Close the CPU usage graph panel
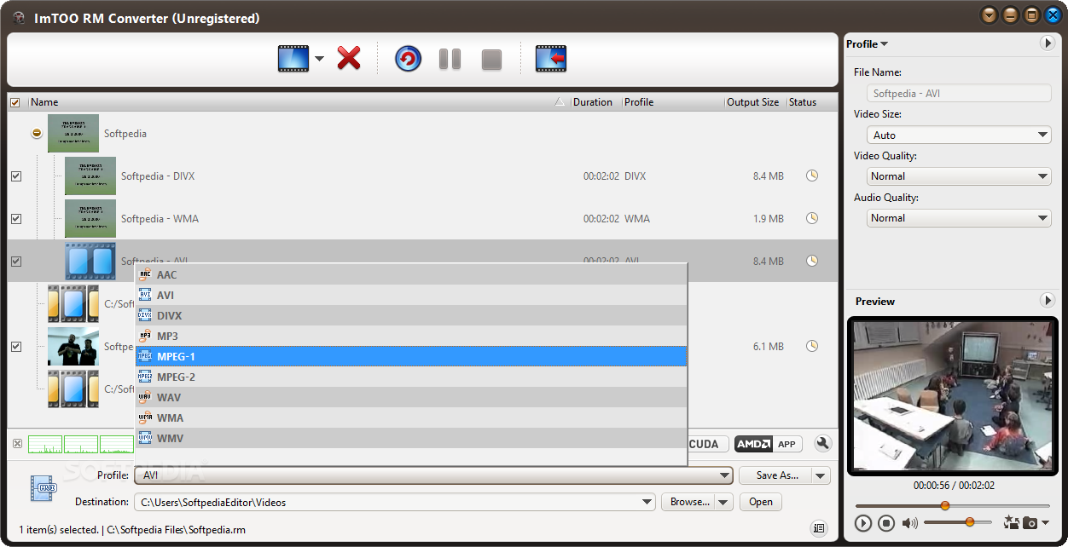The height and width of the screenshot is (547, 1068). [17, 443]
